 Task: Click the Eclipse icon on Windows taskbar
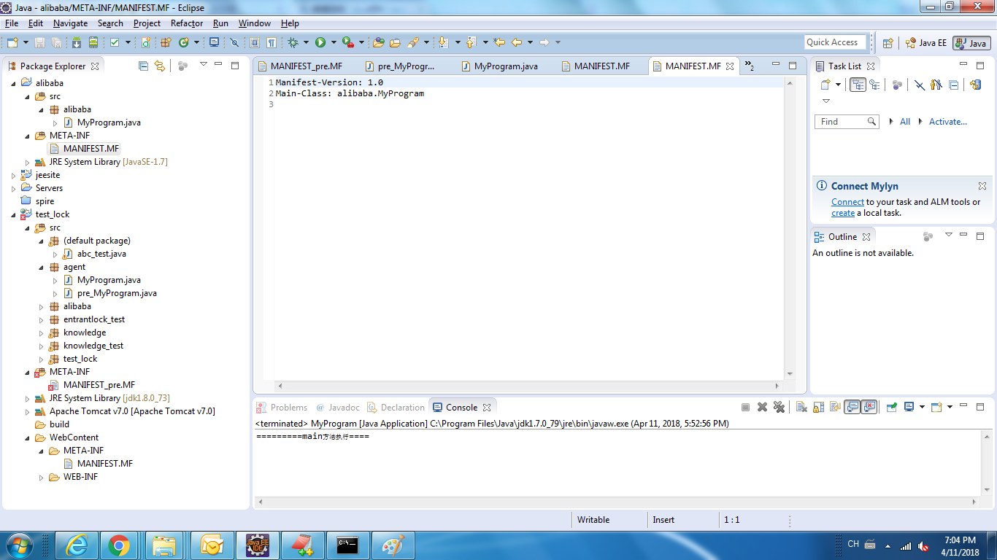pos(257,545)
